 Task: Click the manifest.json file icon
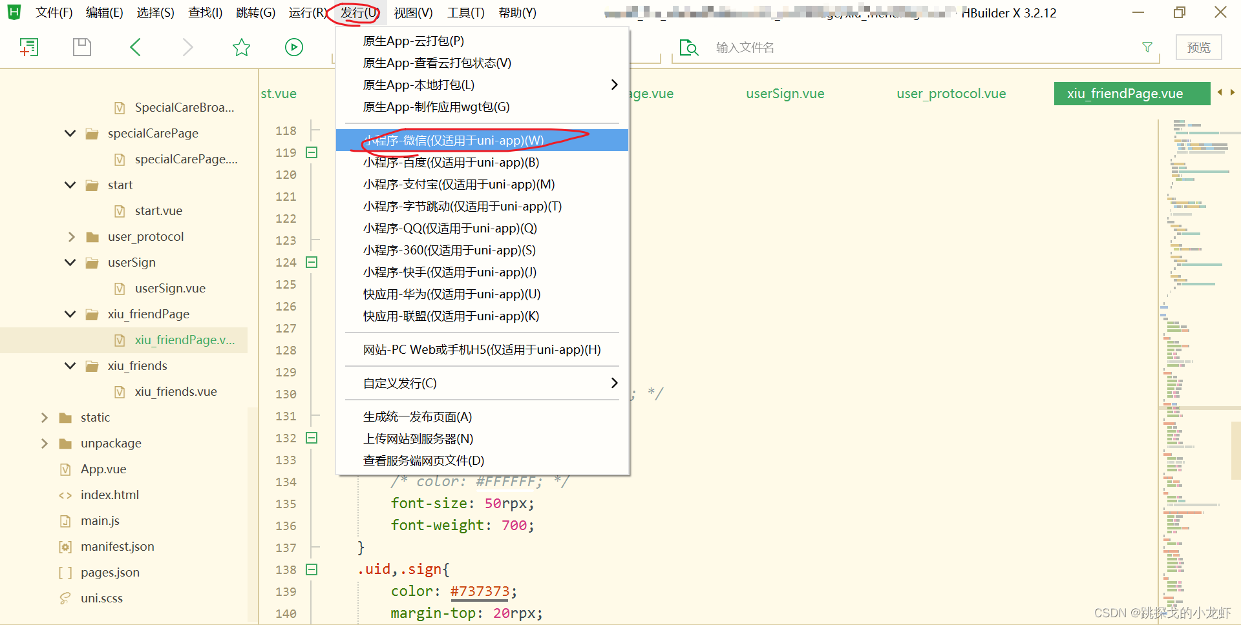tap(65, 547)
